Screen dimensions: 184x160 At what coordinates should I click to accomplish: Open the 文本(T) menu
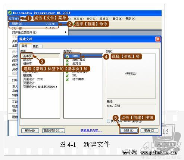coord(78,19)
